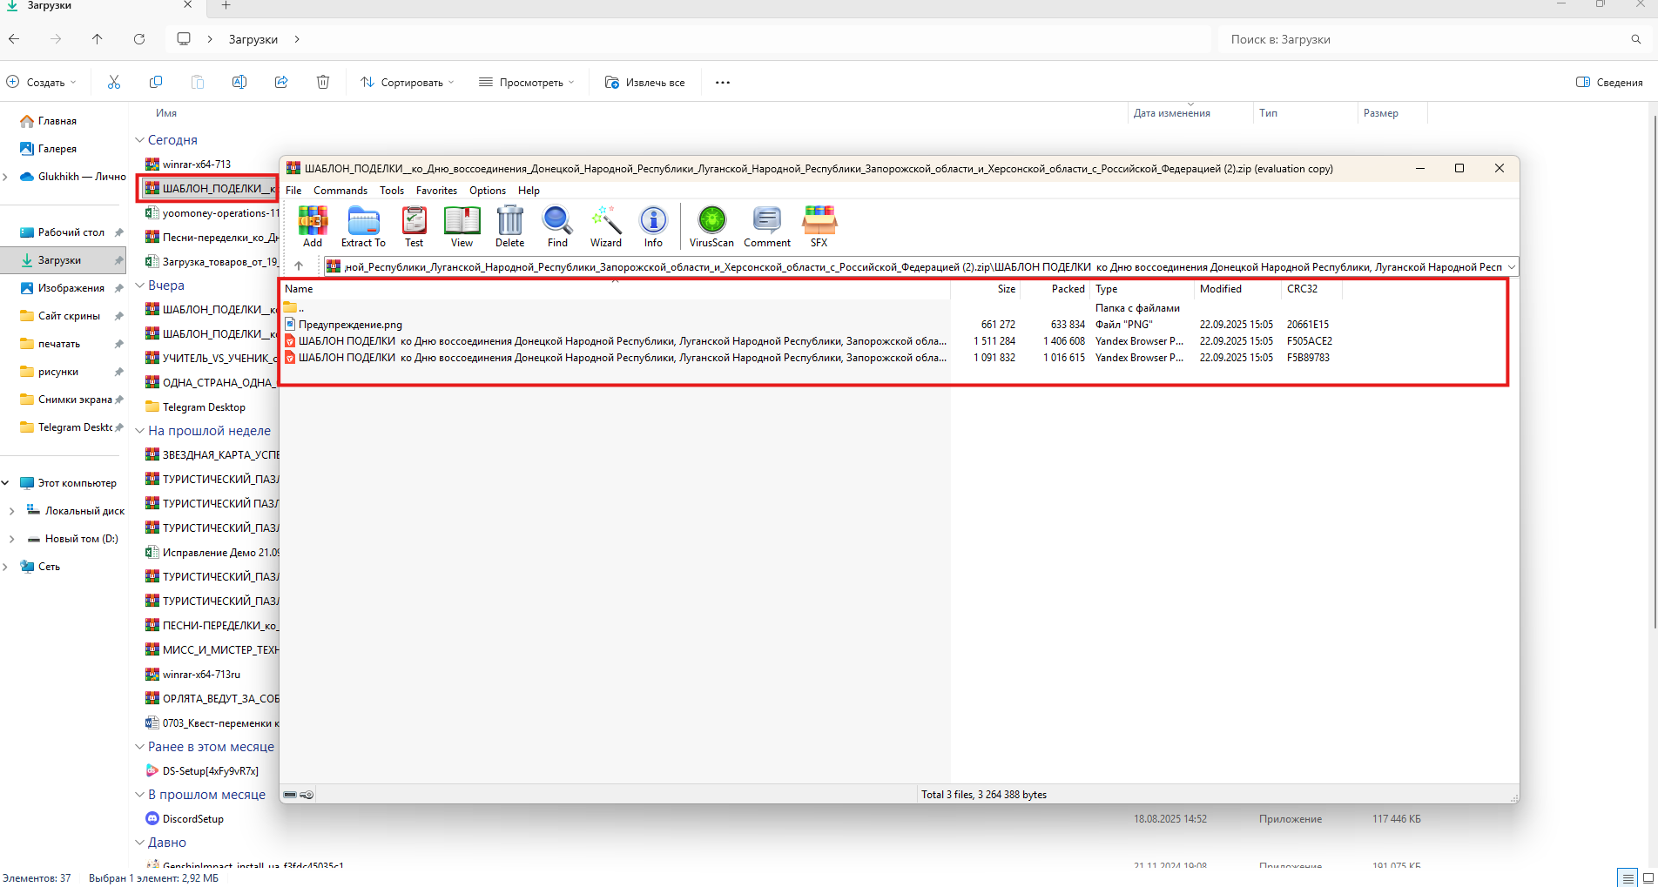This screenshot has height=887, width=1658.
Task: Start VirusScan on the archive
Action: point(711,226)
